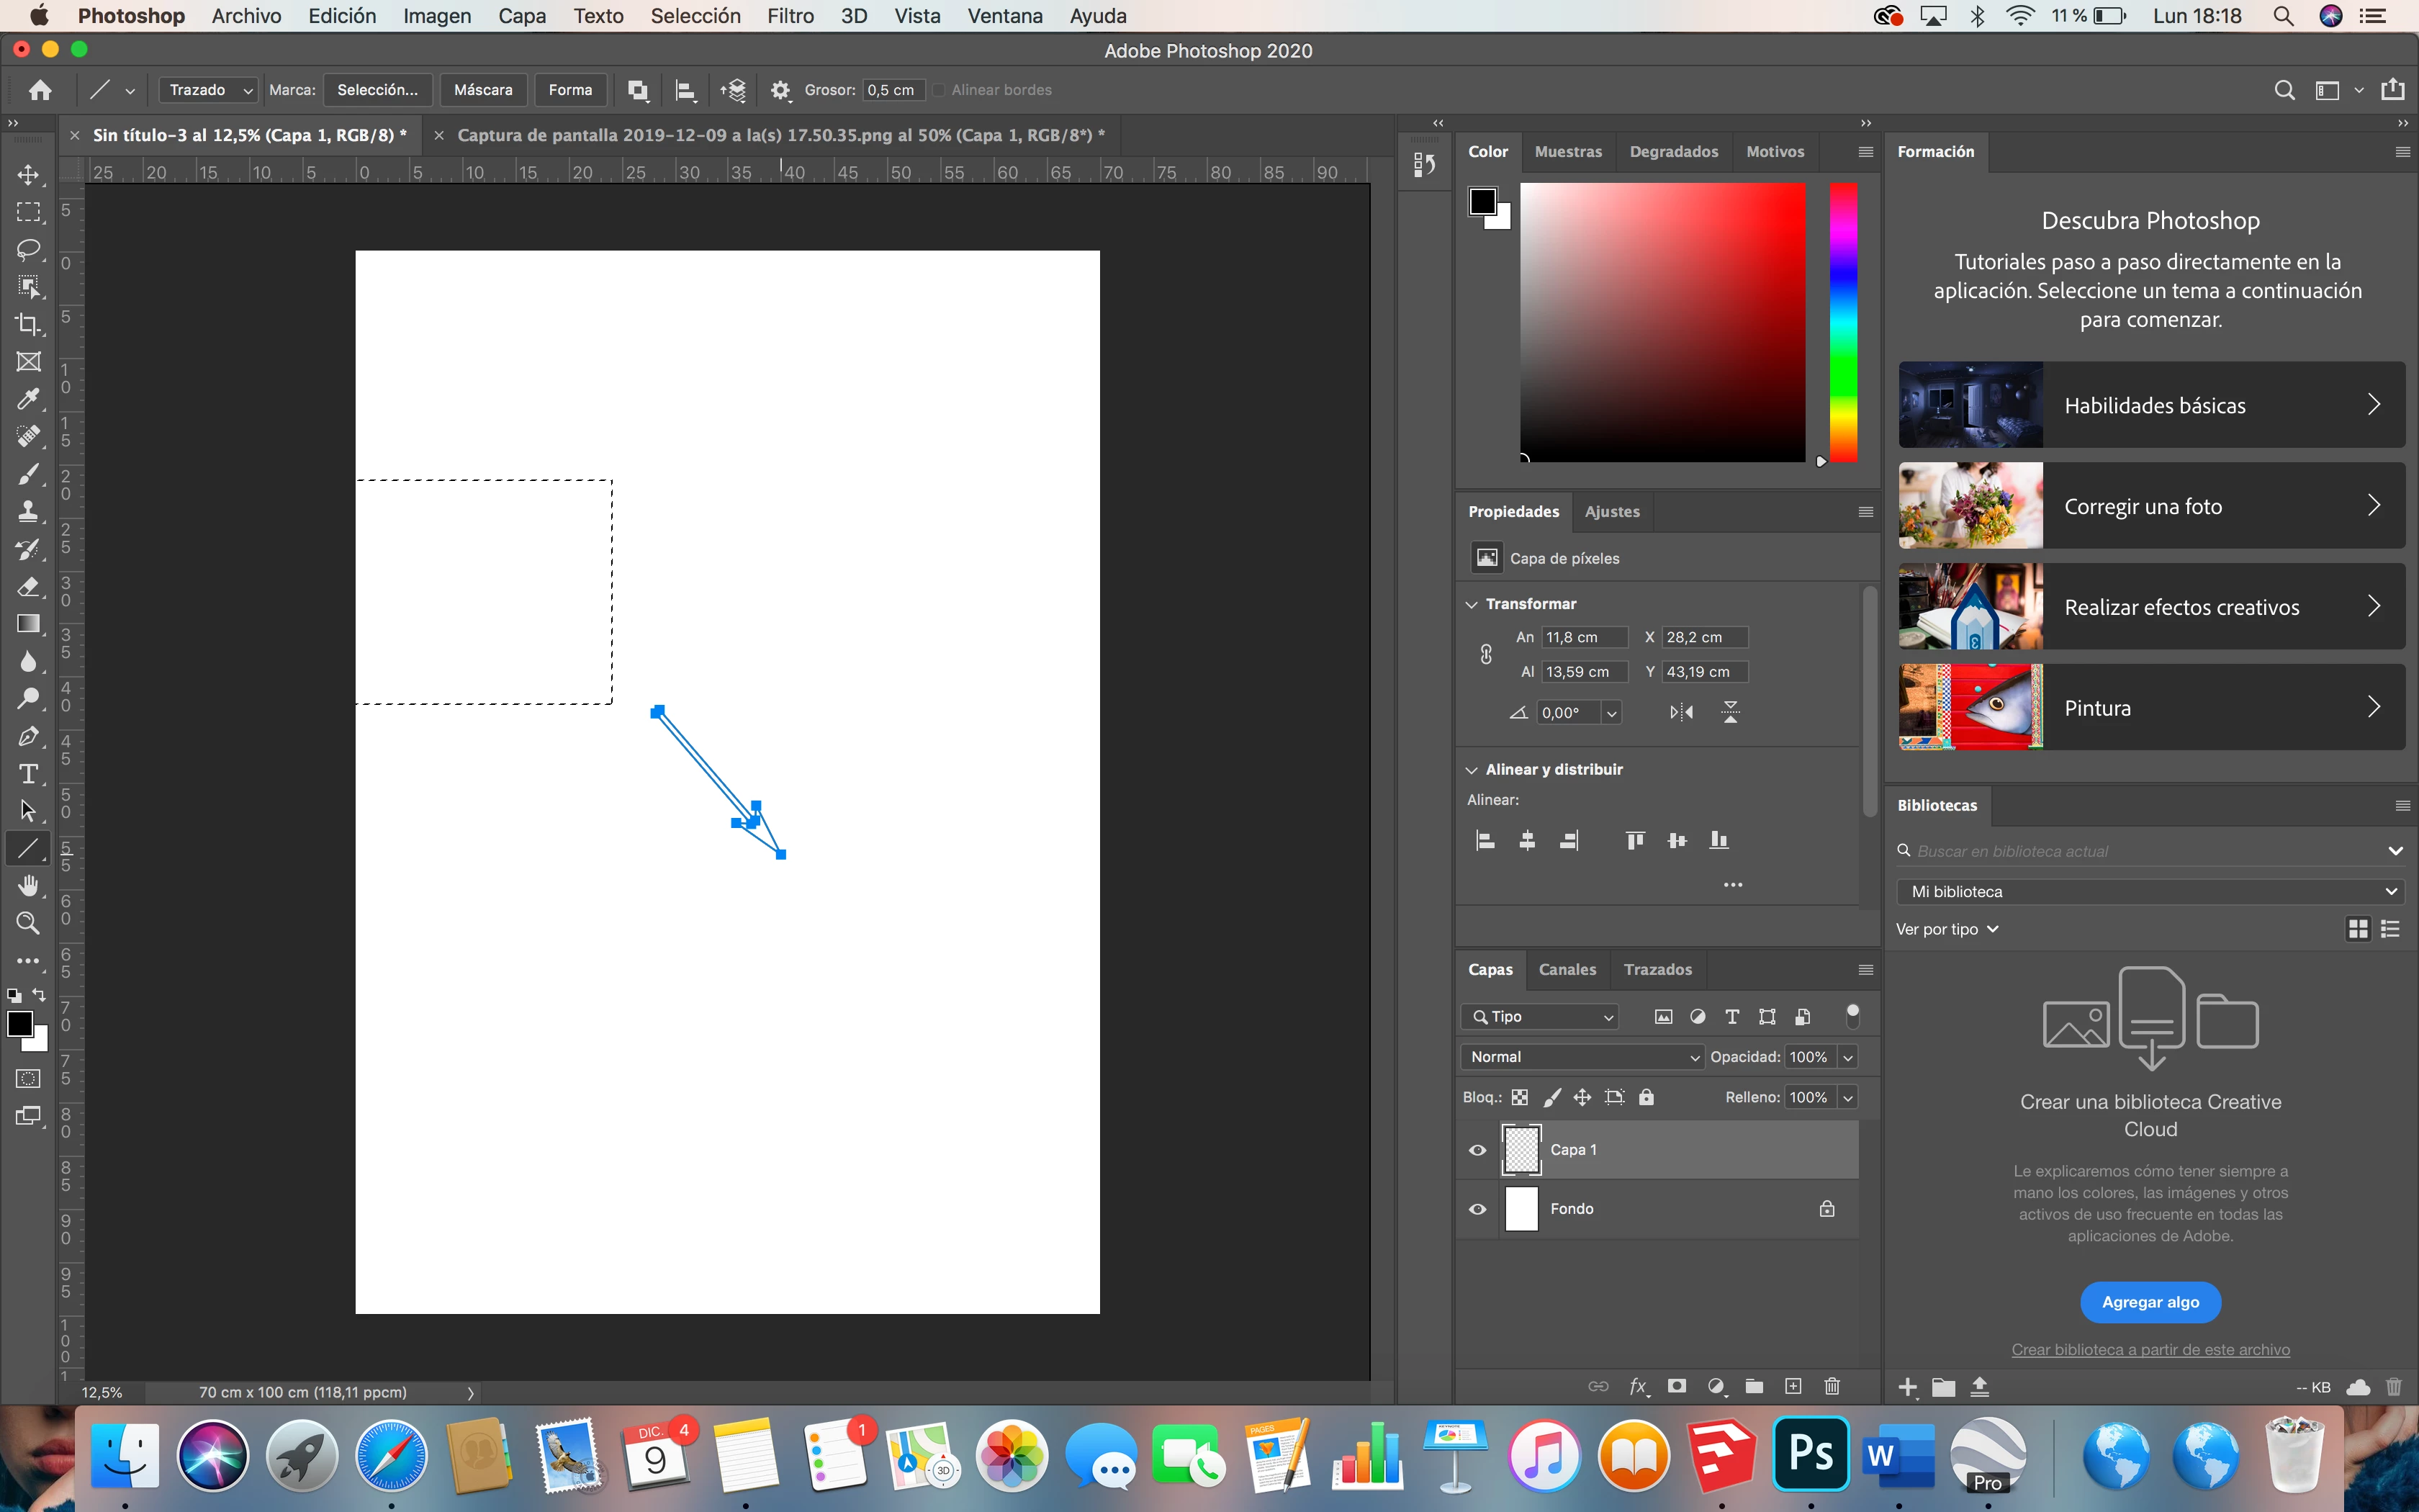Hide the Fondo layer visibility

[x=1477, y=1209]
